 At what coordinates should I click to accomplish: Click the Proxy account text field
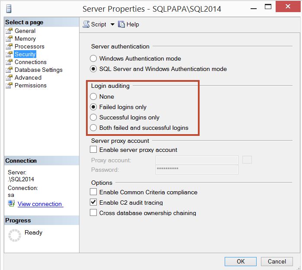point(197,160)
